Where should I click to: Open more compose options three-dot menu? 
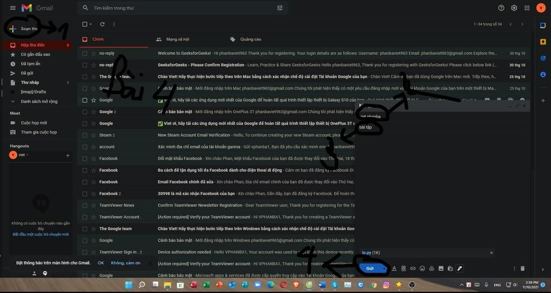click(x=514, y=268)
